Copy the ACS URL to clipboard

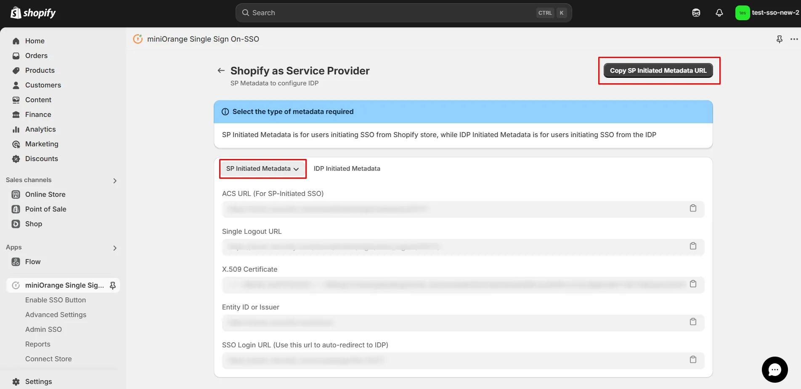tap(693, 208)
